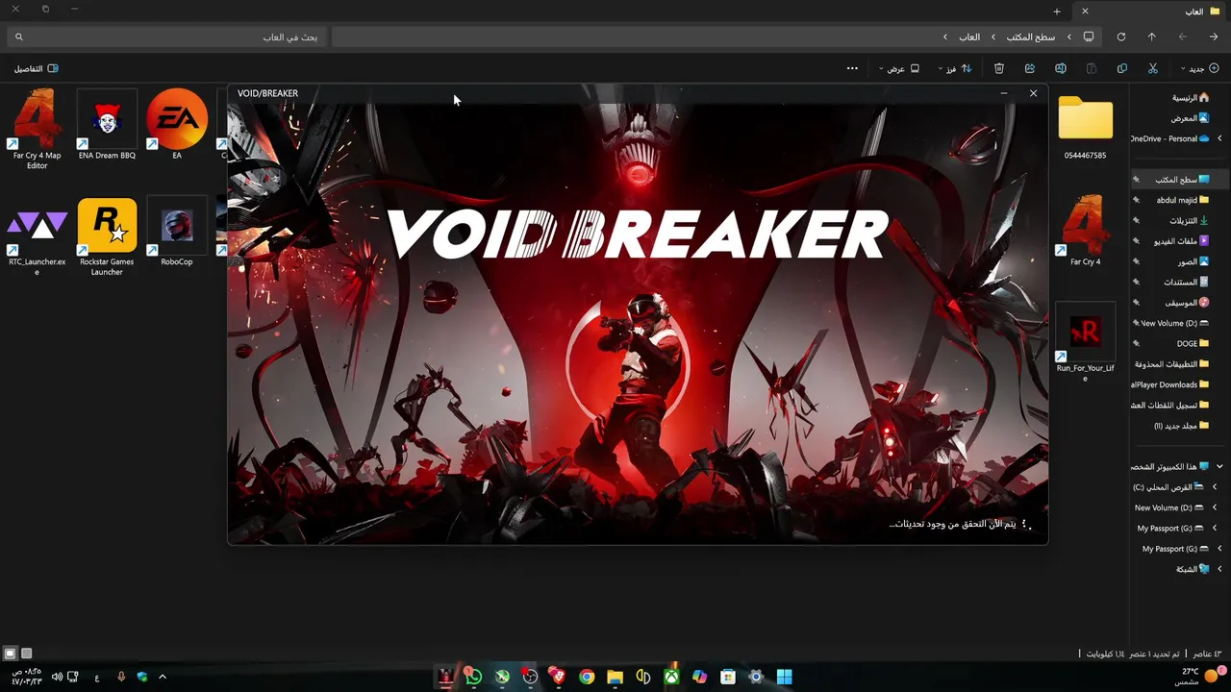Expand the New Volume (D:) node under This PC
The height and width of the screenshot is (692, 1231).
click(1215, 507)
